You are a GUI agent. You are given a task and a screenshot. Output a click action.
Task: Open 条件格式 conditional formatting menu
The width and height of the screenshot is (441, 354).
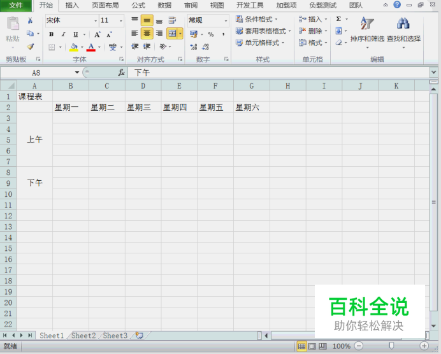257,19
